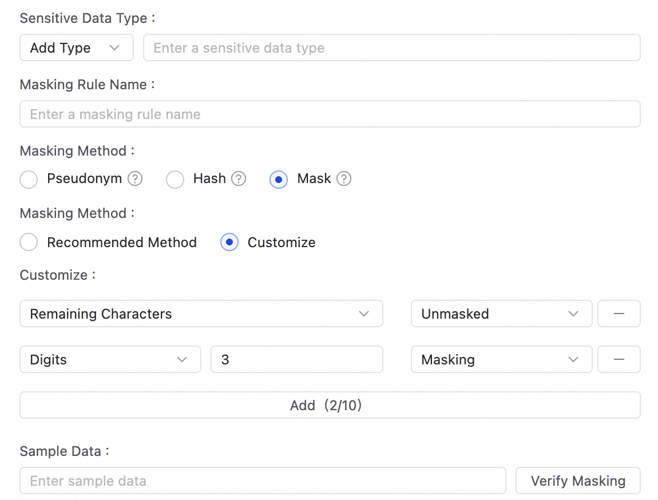
Task: Remove the Digits masking rule row
Action: (619, 359)
